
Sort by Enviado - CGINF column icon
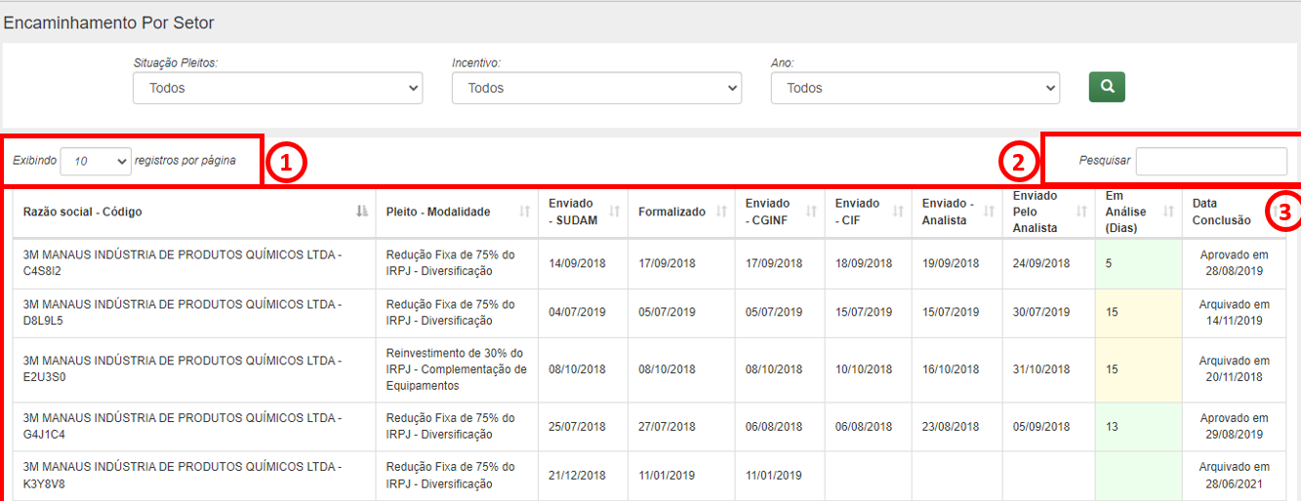810,212
